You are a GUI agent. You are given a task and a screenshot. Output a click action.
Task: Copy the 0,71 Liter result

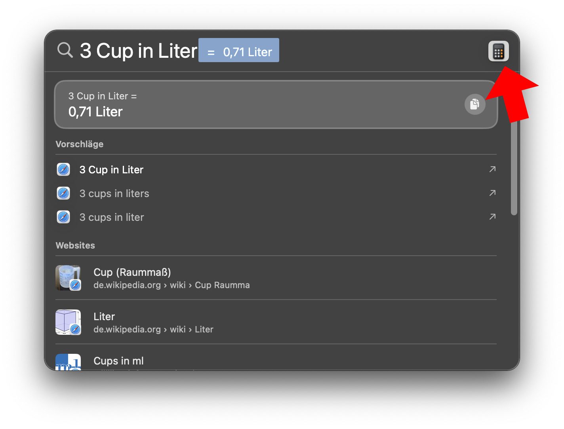(x=474, y=104)
